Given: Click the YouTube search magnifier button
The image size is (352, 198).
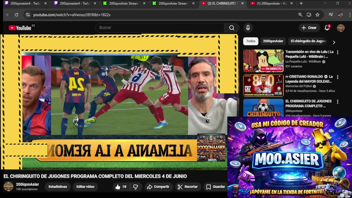Looking at the screenshot, I should click(x=232, y=28).
